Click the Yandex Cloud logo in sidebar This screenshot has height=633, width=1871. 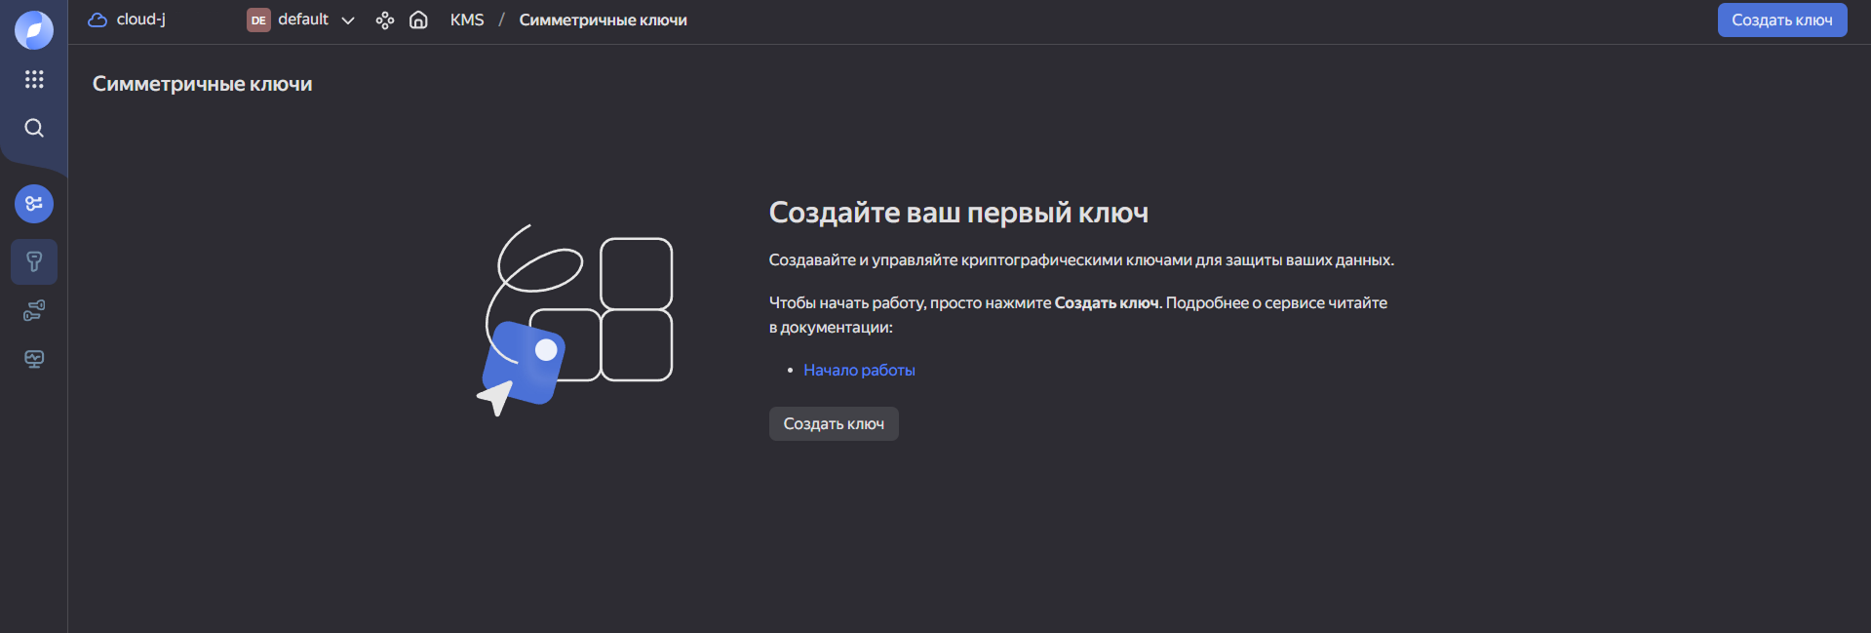coord(34,30)
